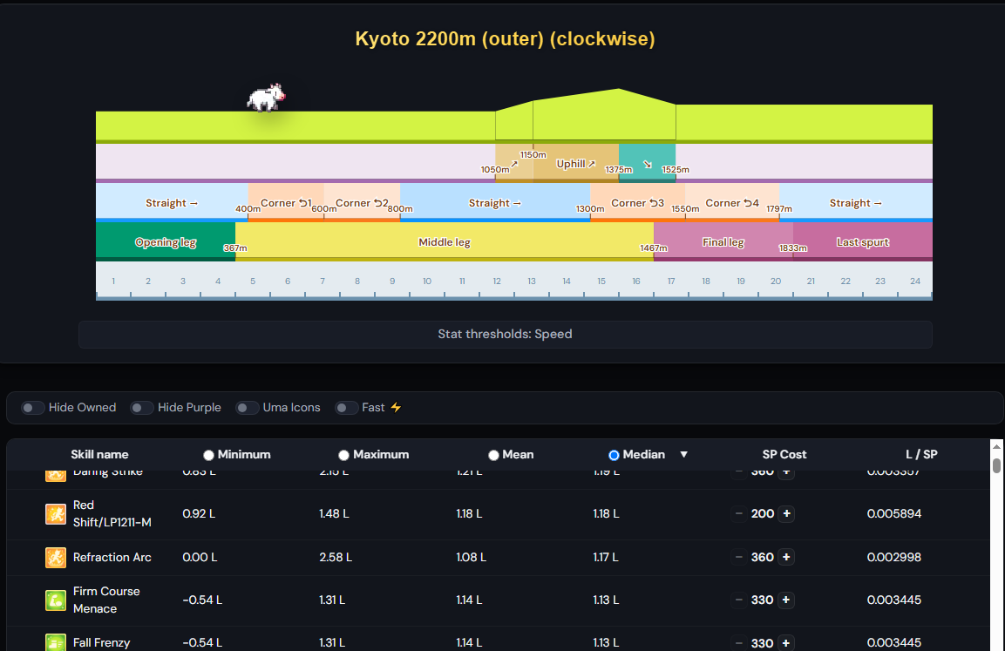
Task: Click the Fall Frenzy skill icon
Action: 56,642
